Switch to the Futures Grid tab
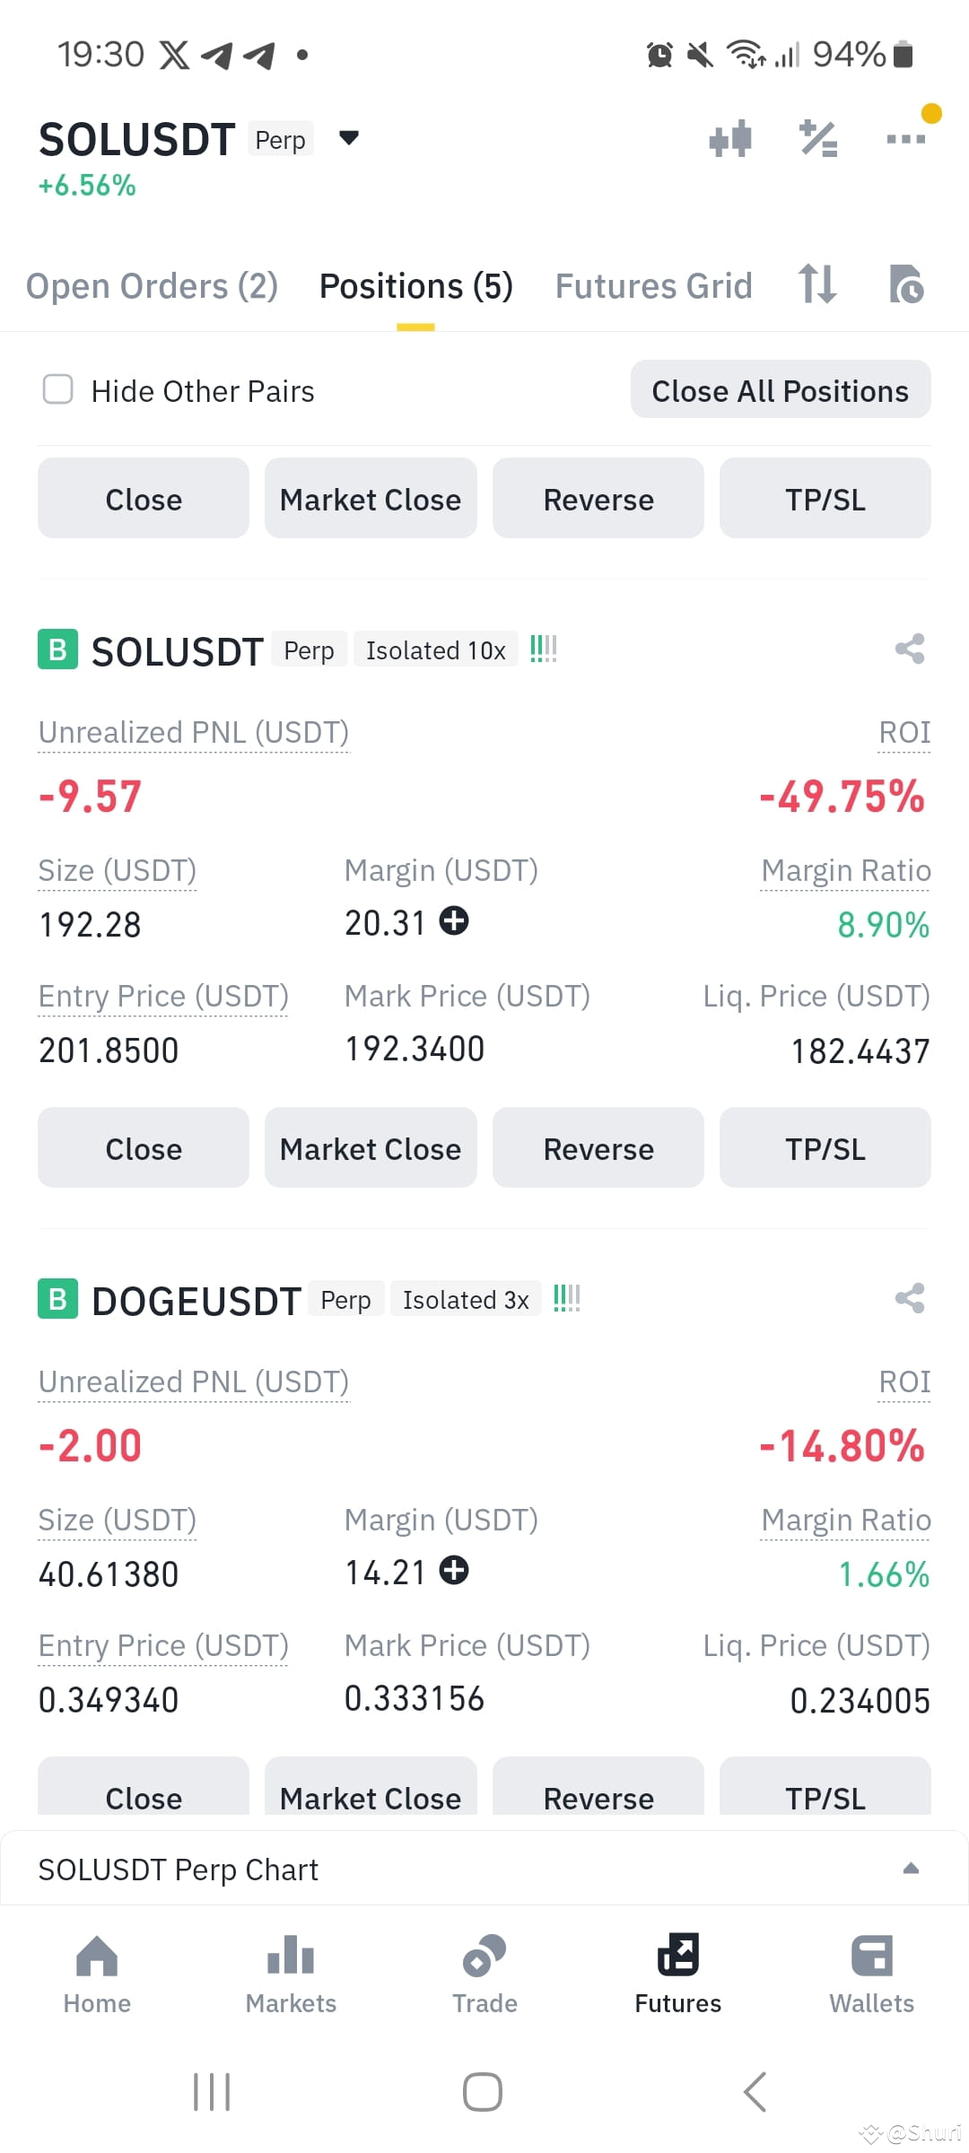969x2153 pixels. tap(653, 286)
